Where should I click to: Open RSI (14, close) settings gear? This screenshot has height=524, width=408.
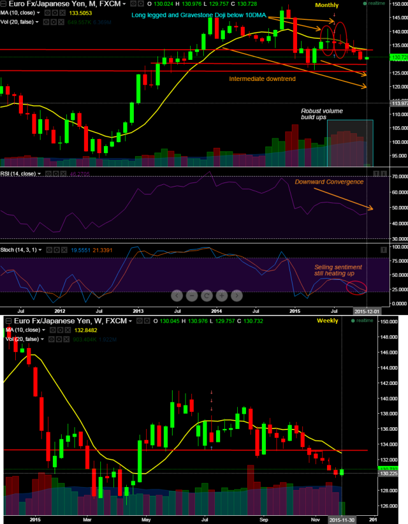(x=56, y=174)
